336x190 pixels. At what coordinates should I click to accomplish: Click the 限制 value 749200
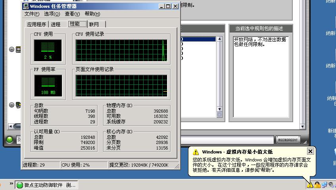tap(88, 142)
